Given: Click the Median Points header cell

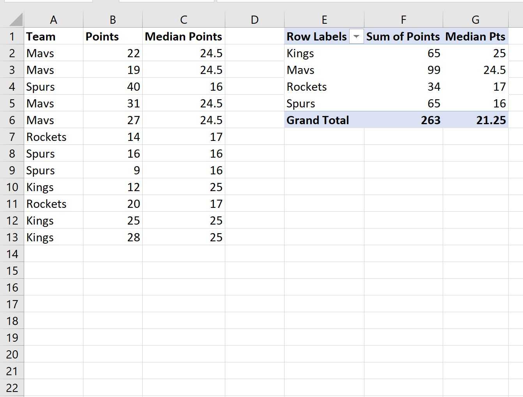Looking at the screenshot, I should [x=184, y=37].
